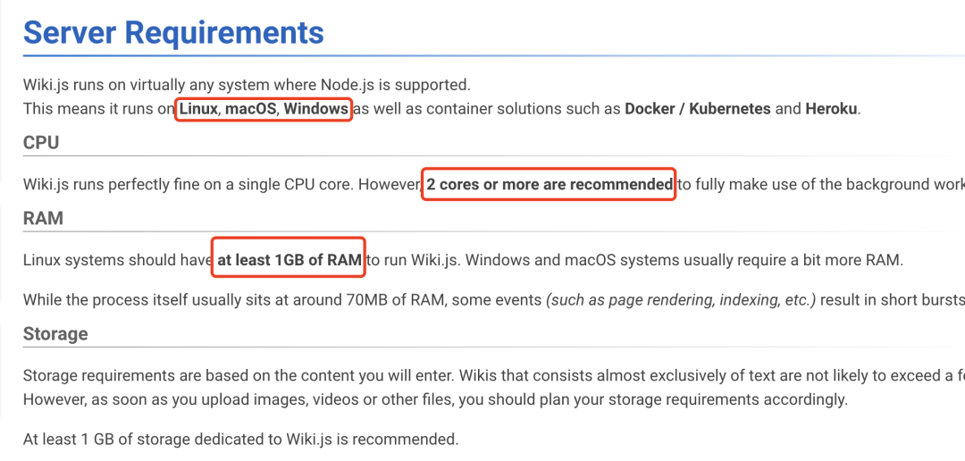
Task: Click the Storage section heading
Action: point(55,334)
